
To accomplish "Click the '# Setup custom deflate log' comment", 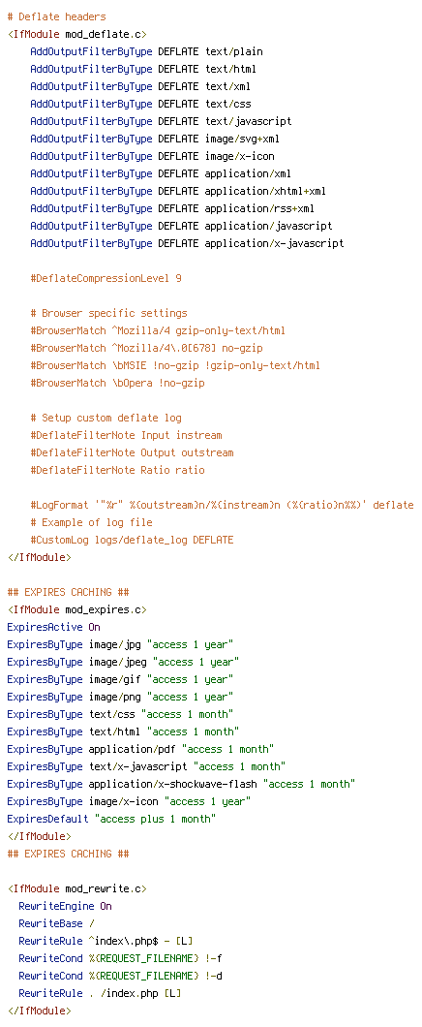I will [106, 418].
